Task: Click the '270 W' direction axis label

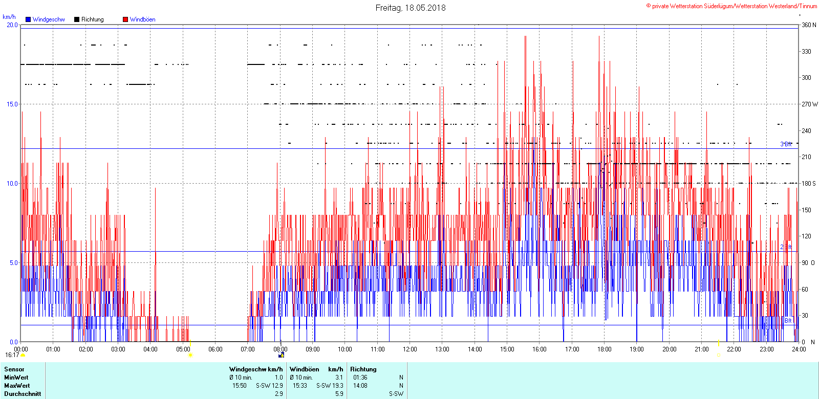Action: click(810, 104)
